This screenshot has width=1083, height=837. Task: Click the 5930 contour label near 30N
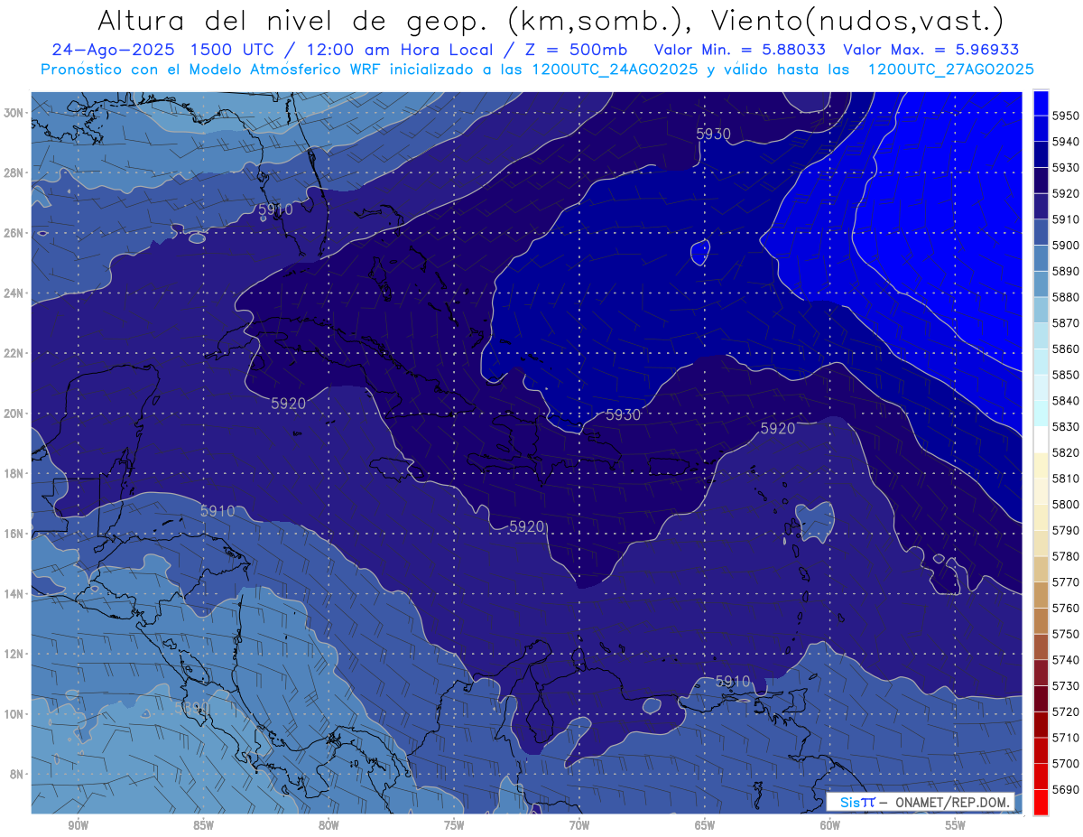713,134
